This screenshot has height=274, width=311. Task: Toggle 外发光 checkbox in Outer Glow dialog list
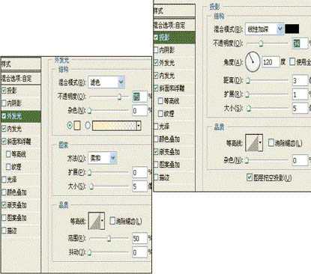tap(4, 116)
